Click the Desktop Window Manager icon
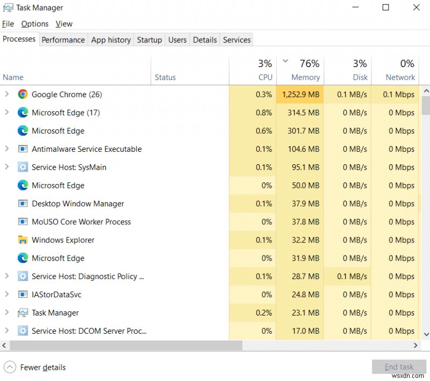The image size is (430, 381). 23,203
